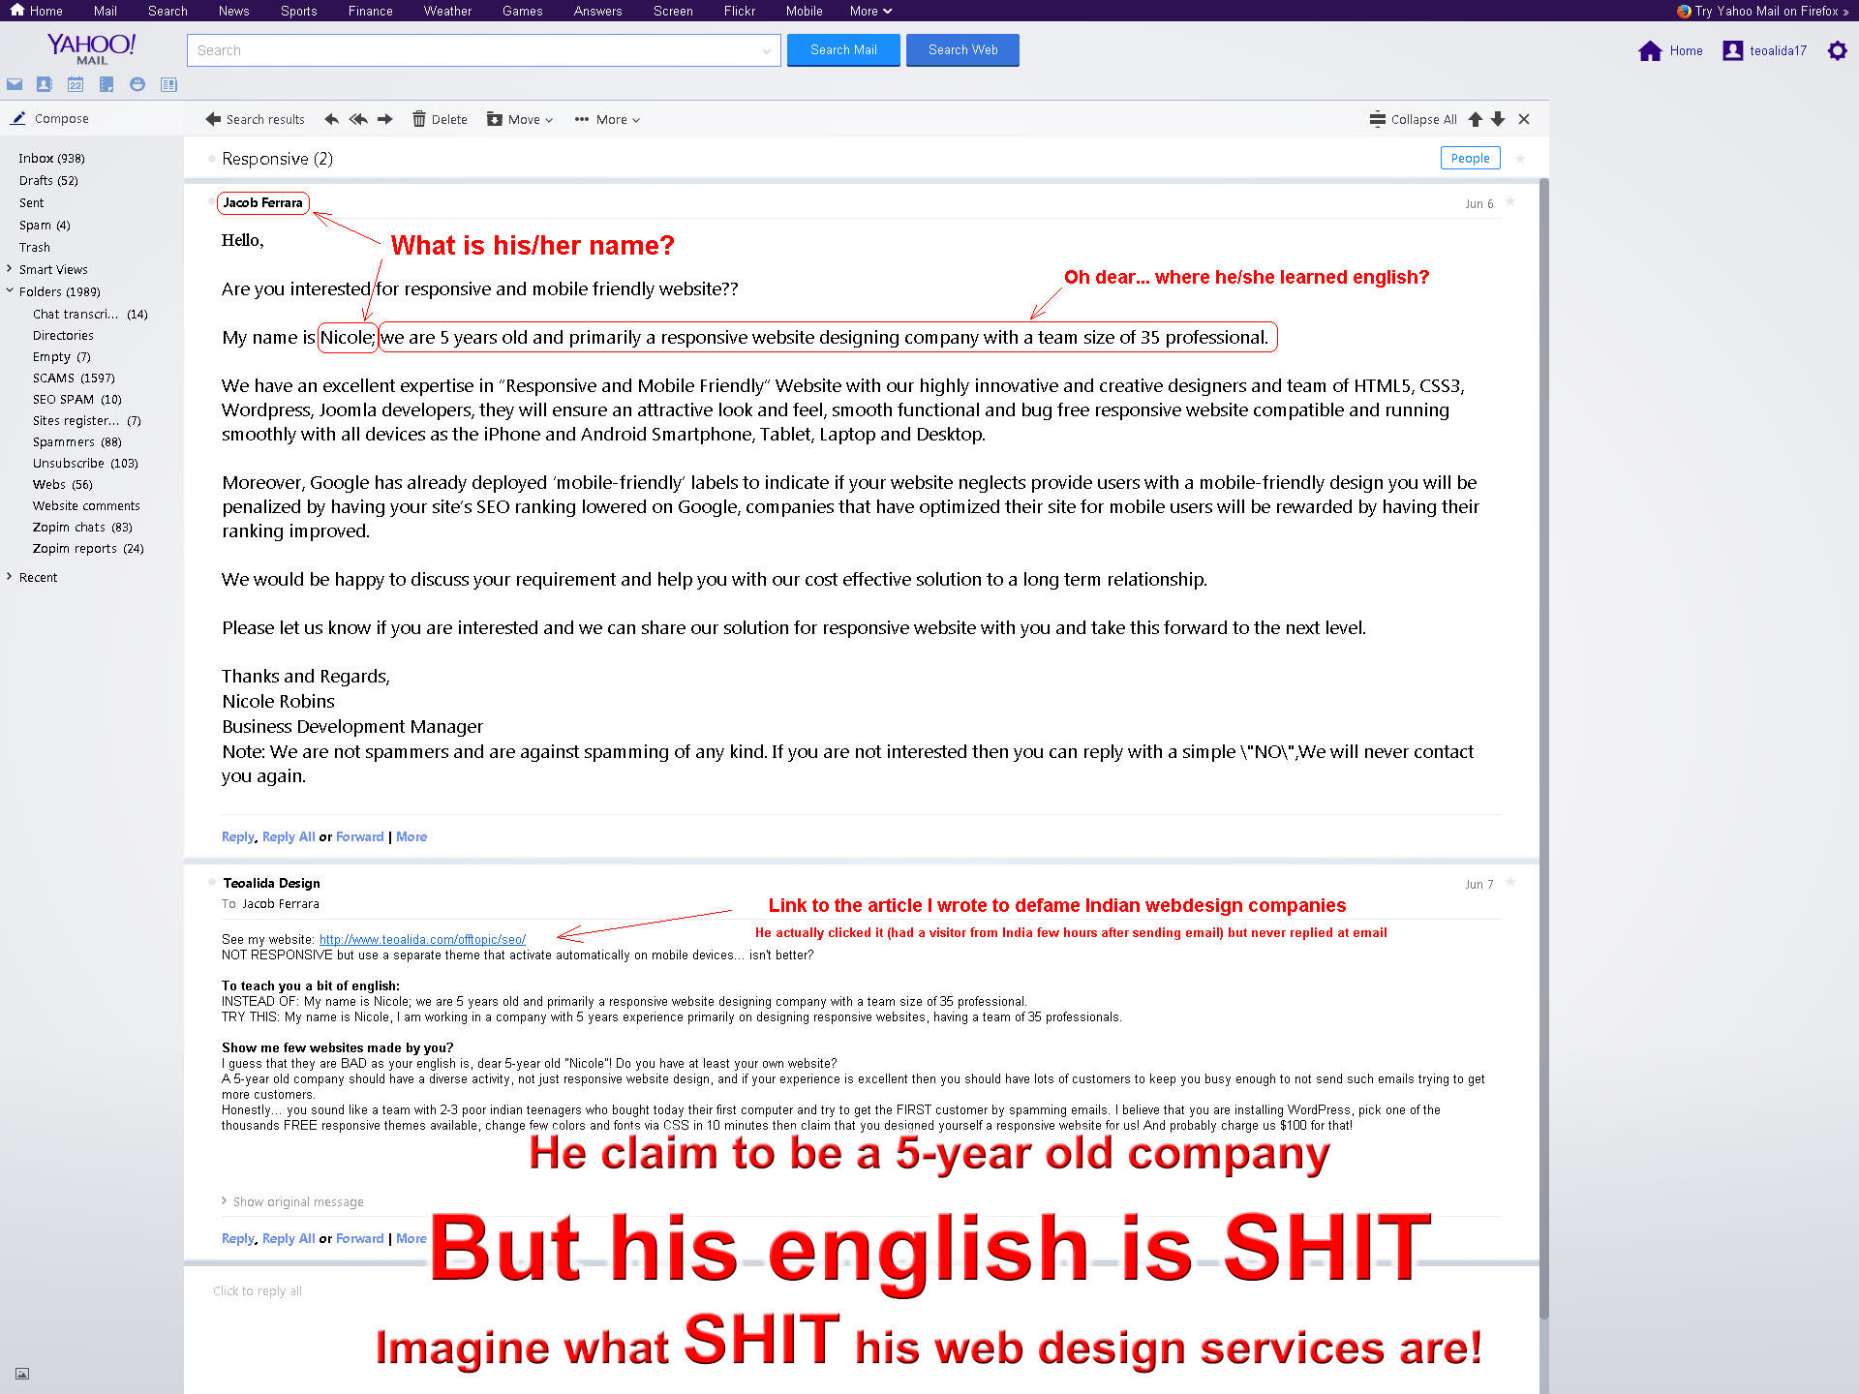Expand Show original message
The height and width of the screenshot is (1394, 1859).
(x=292, y=1201)
